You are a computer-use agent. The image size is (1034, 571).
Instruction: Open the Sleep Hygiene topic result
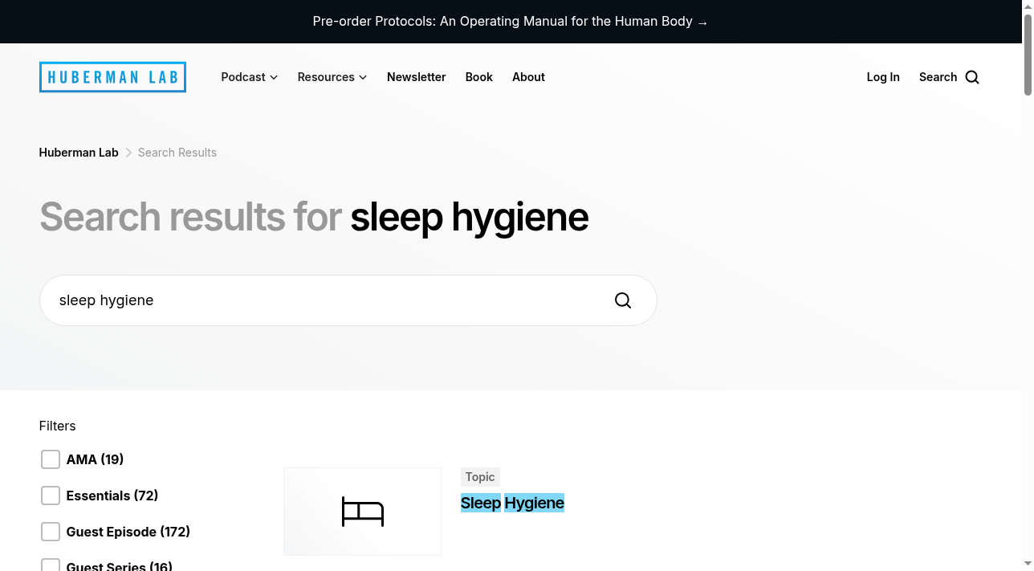(512, 503)
